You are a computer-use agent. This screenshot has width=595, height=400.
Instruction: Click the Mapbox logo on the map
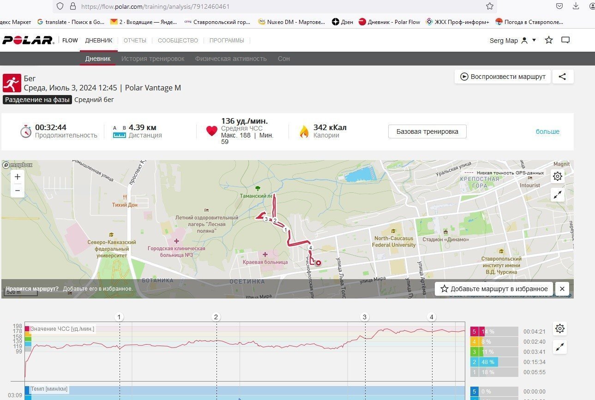point(17,165)
